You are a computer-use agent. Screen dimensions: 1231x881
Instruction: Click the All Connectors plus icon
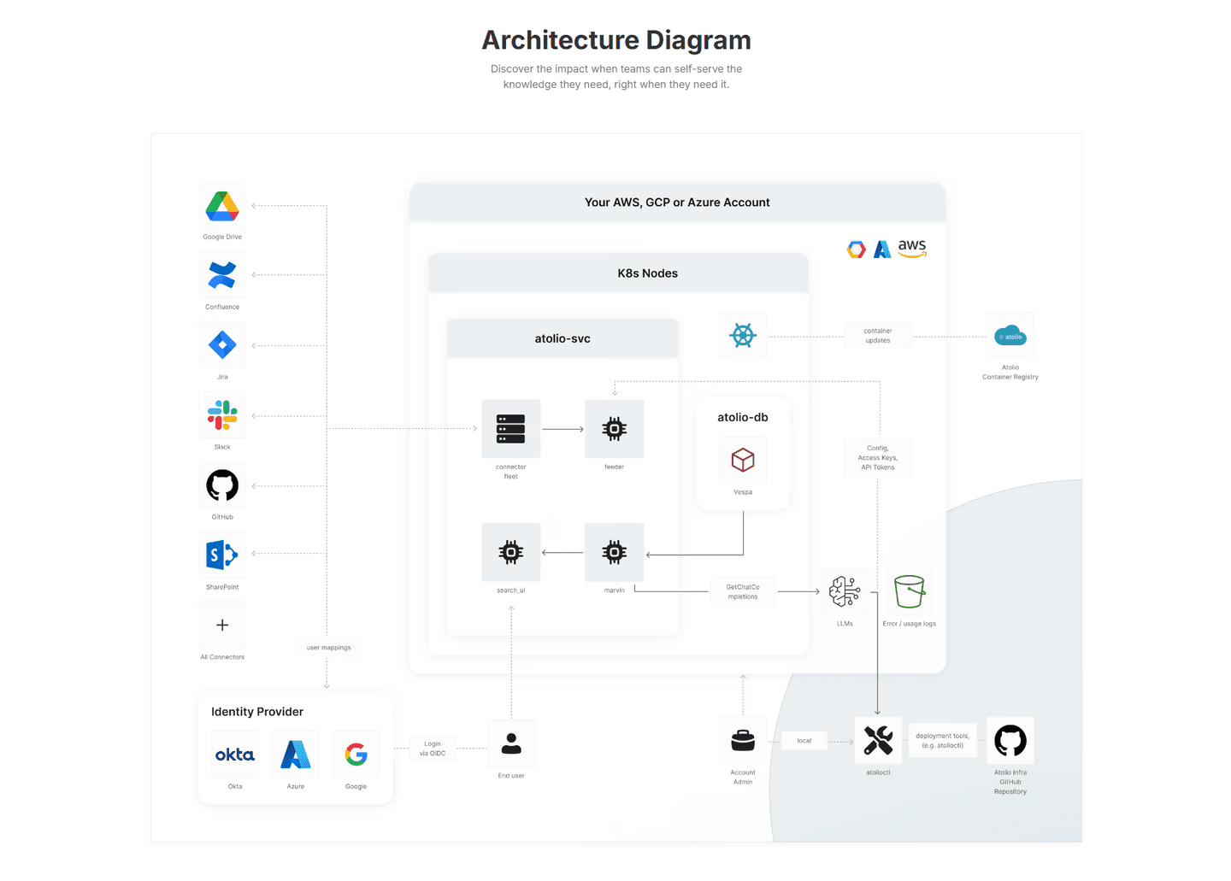tap(222, 626)
